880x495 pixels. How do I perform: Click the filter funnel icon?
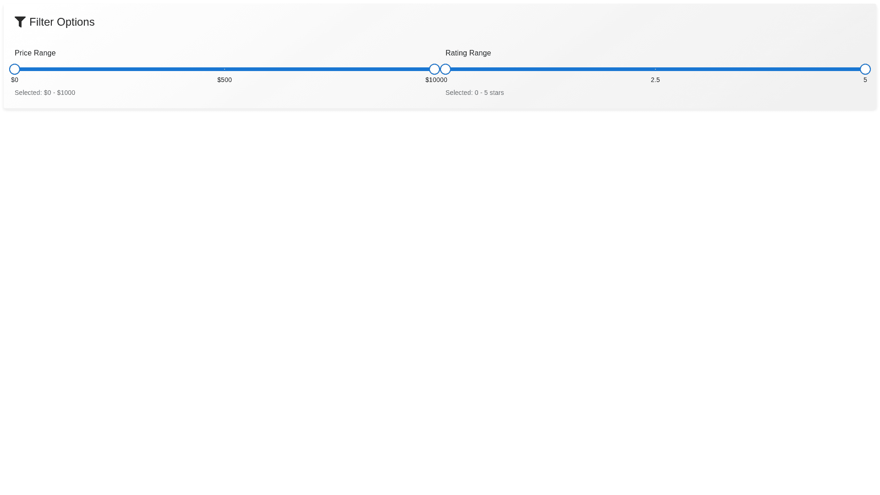(x=20, y=22)
